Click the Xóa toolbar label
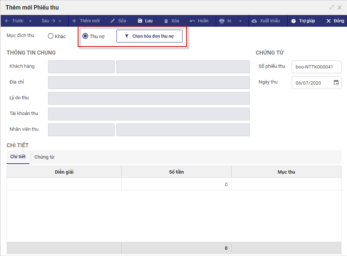This screenshot has width=347, height=256. click(x=175, y=21)
